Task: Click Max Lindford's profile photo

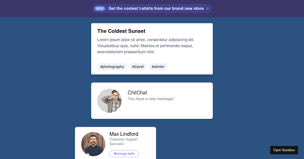Action: [x=93, y=144]
